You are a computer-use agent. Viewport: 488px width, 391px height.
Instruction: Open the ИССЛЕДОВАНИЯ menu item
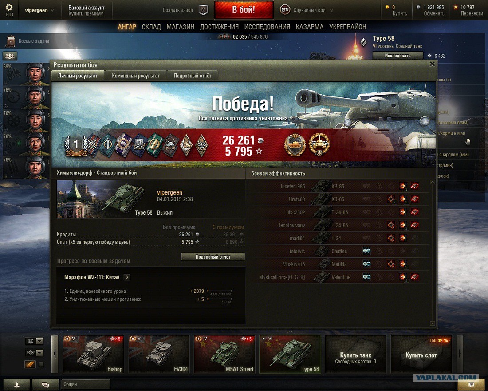[x=267, y=27]
